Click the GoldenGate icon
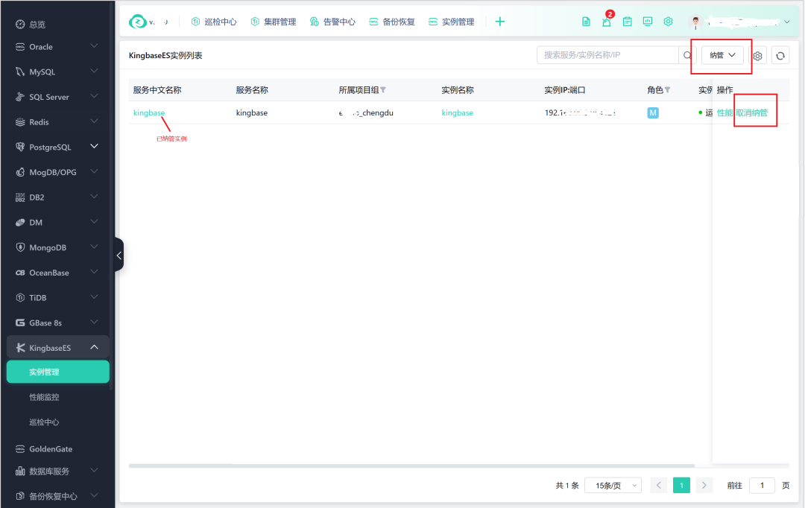Viewport: 805px width, 508px height. tap(20, 449)
